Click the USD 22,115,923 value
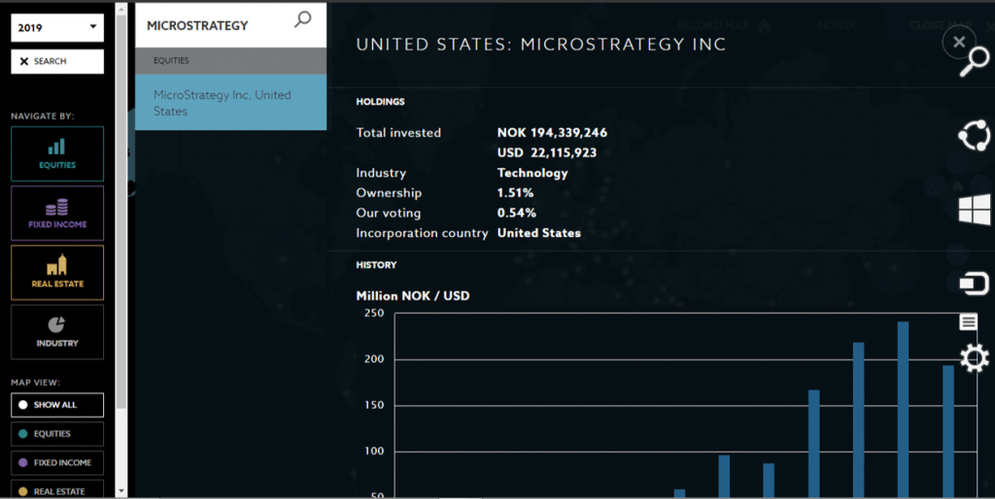Viewport: 995px width, 499px height. tap(547, 152)
